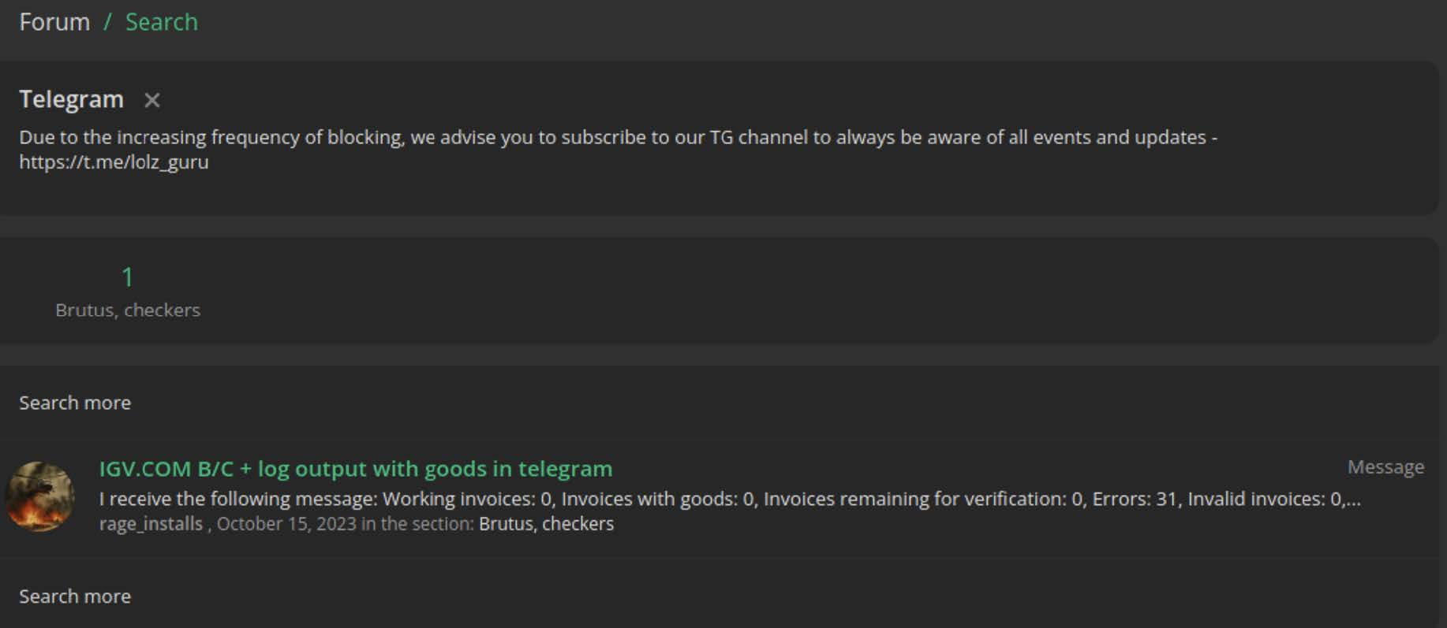Click the Message label on the result

pyautogui.click(x=1385, y=466)
